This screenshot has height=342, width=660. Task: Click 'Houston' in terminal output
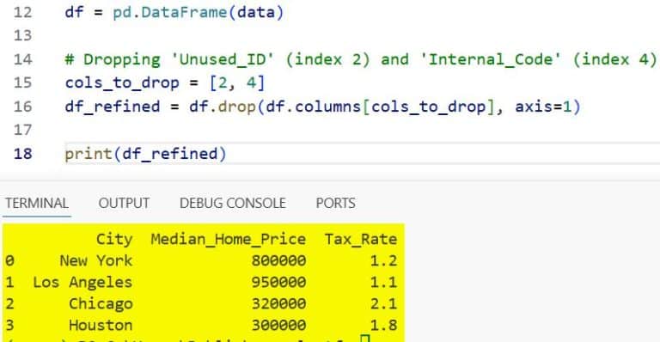click(101, 325)
